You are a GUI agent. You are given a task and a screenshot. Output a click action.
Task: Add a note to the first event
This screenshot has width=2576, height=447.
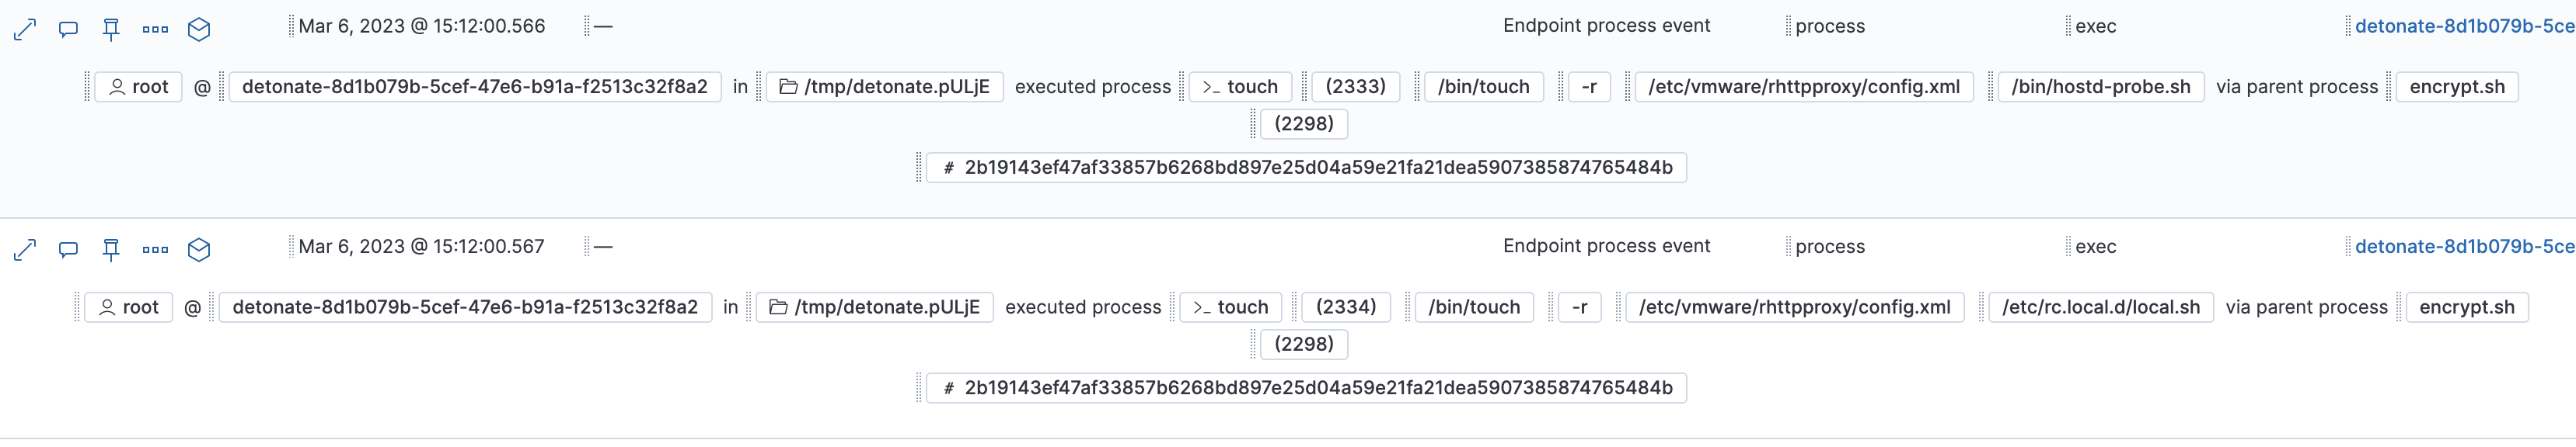[68, 29]
